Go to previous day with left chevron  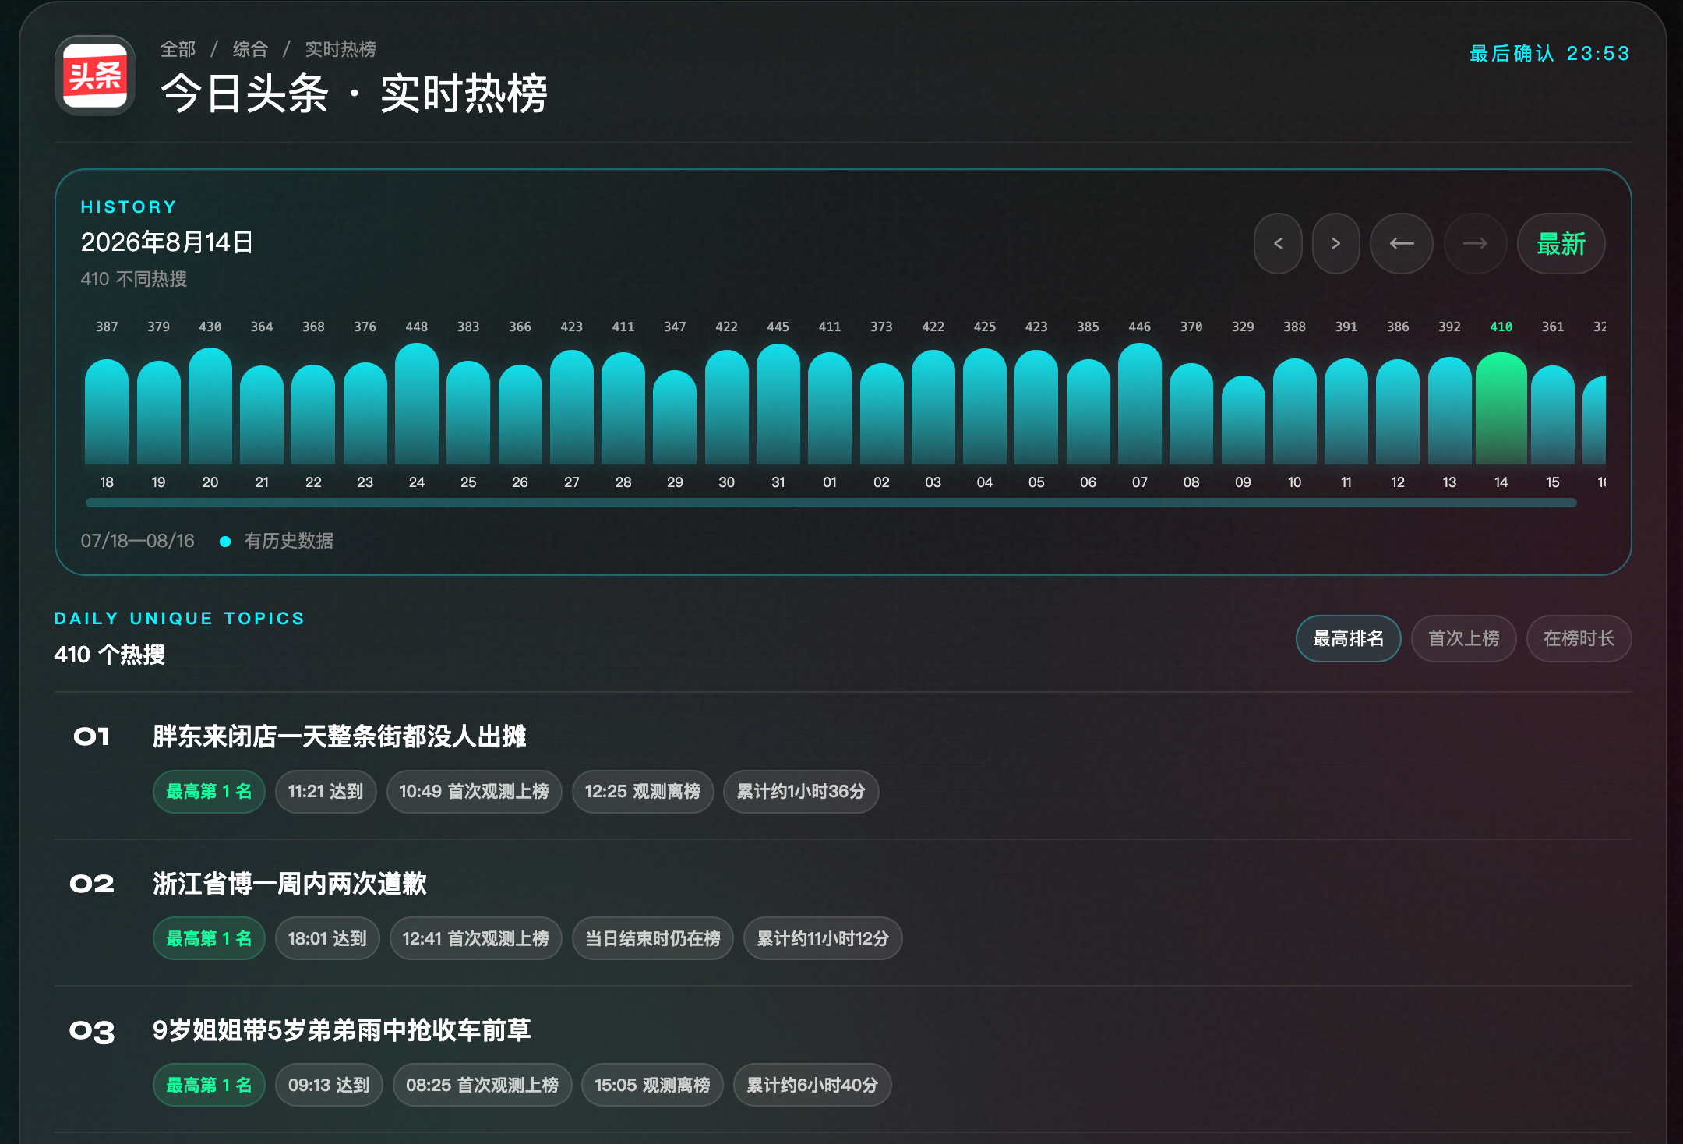pyautogui.click(x=1278, y=244)
